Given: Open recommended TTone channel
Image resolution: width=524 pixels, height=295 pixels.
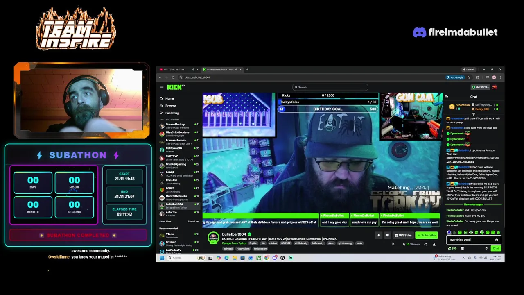Looking at the screenshot, I should pyautogui.click(x=179, y=236).
